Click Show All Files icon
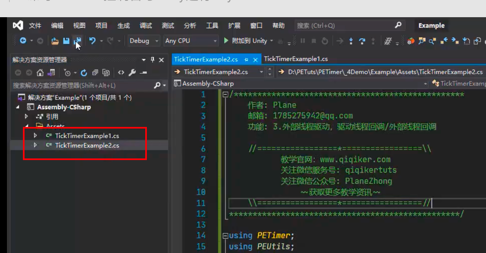 coord(106,73)
